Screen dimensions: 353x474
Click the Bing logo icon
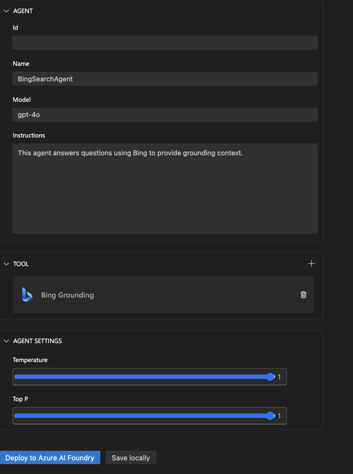27,295
